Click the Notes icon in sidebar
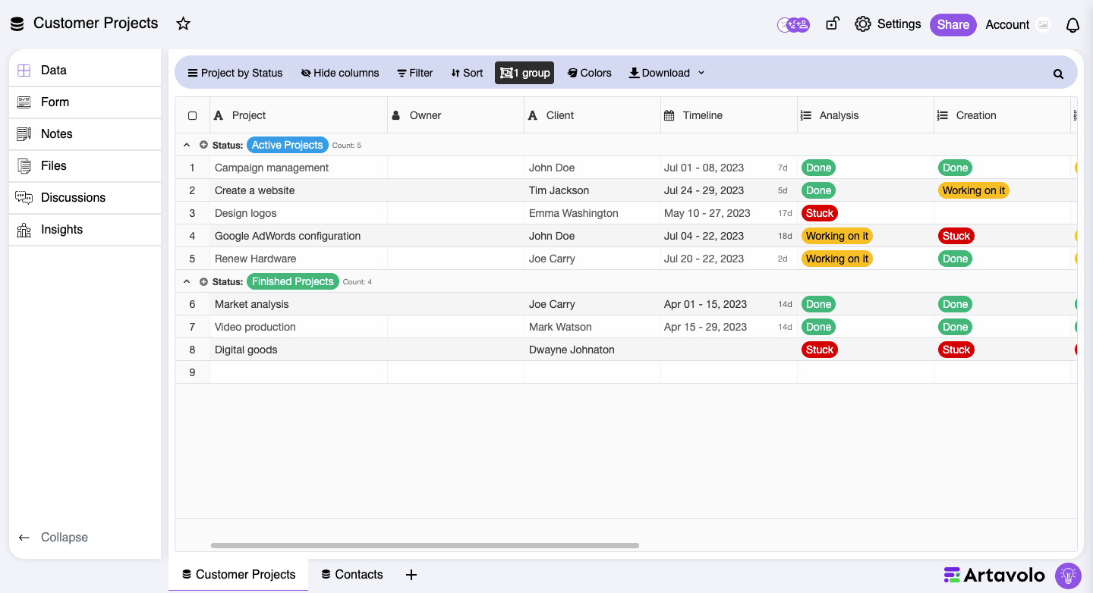 (24, 133)
